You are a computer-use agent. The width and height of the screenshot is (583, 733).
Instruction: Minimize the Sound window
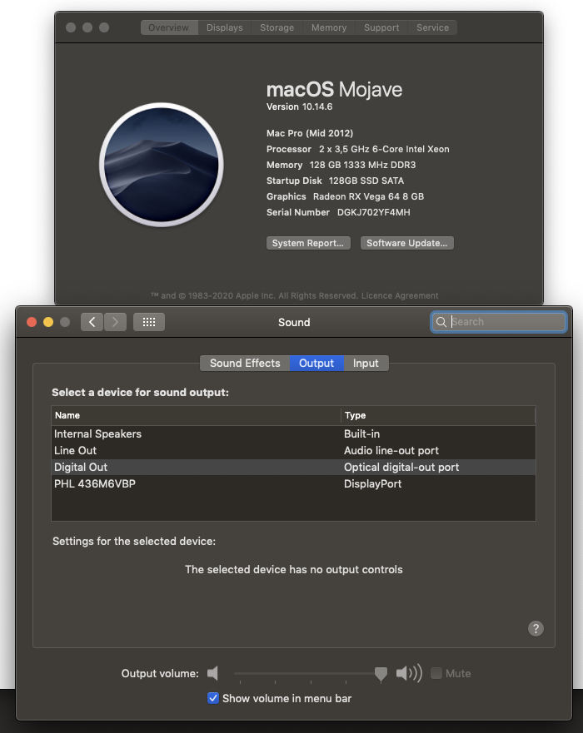[48, 322]
